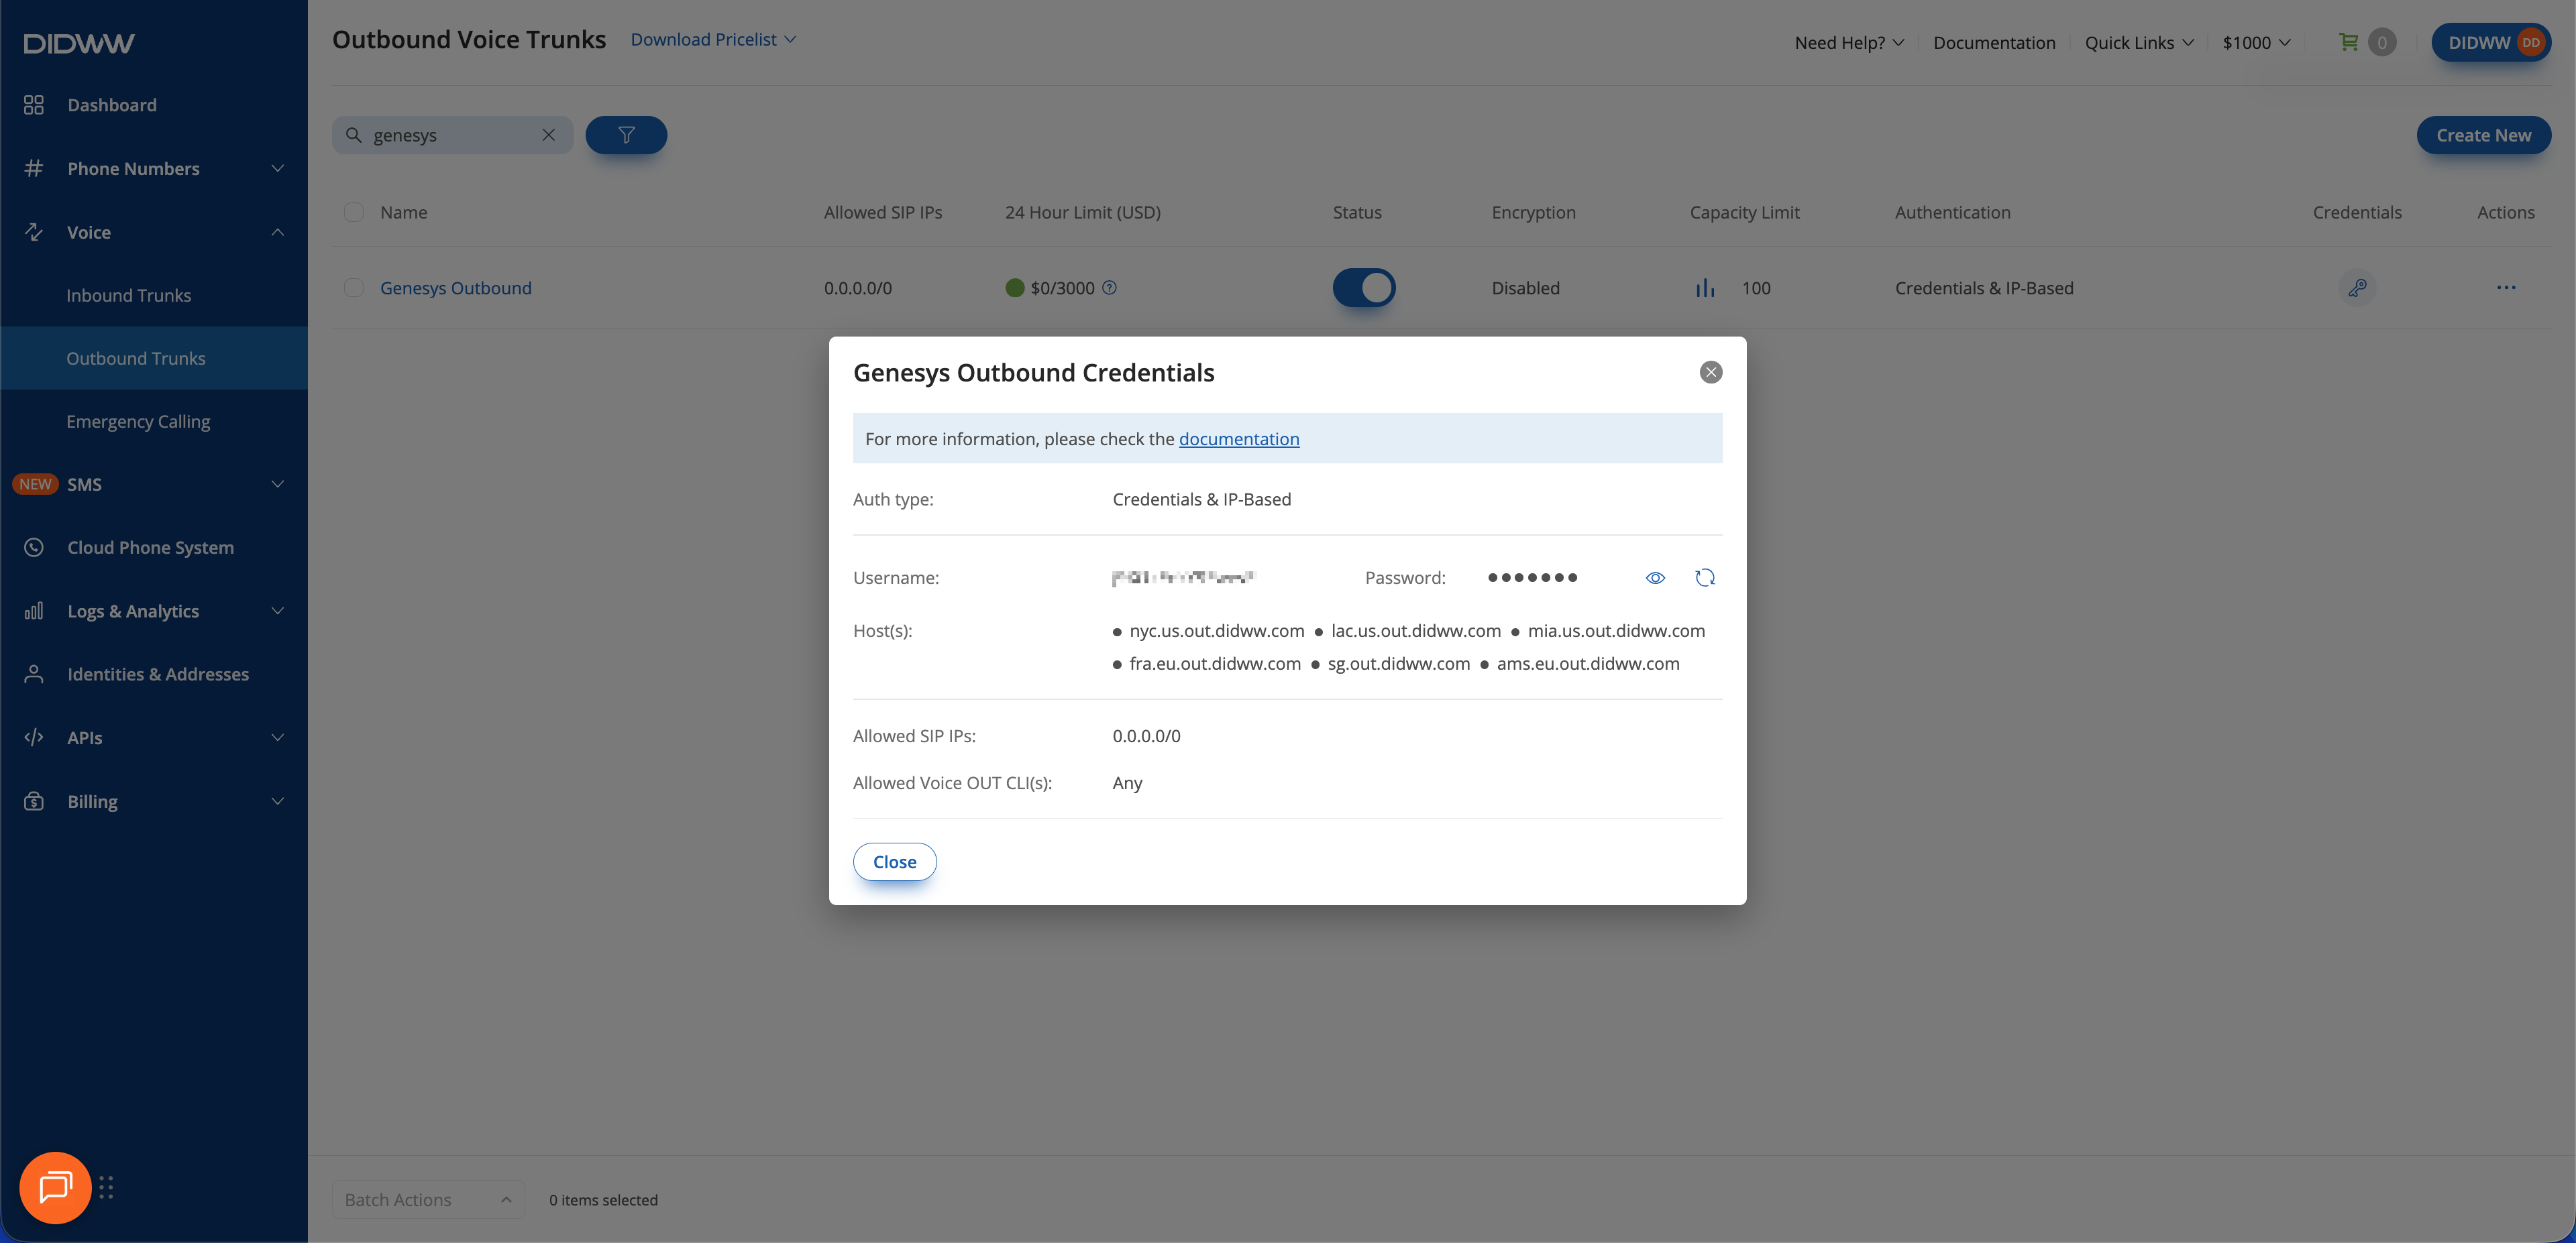Viewport: 2576px width, 1243px height.
Task: Open the three-dot actions menu for Genesys Outbound
Action: click(x=2505, y=288)
